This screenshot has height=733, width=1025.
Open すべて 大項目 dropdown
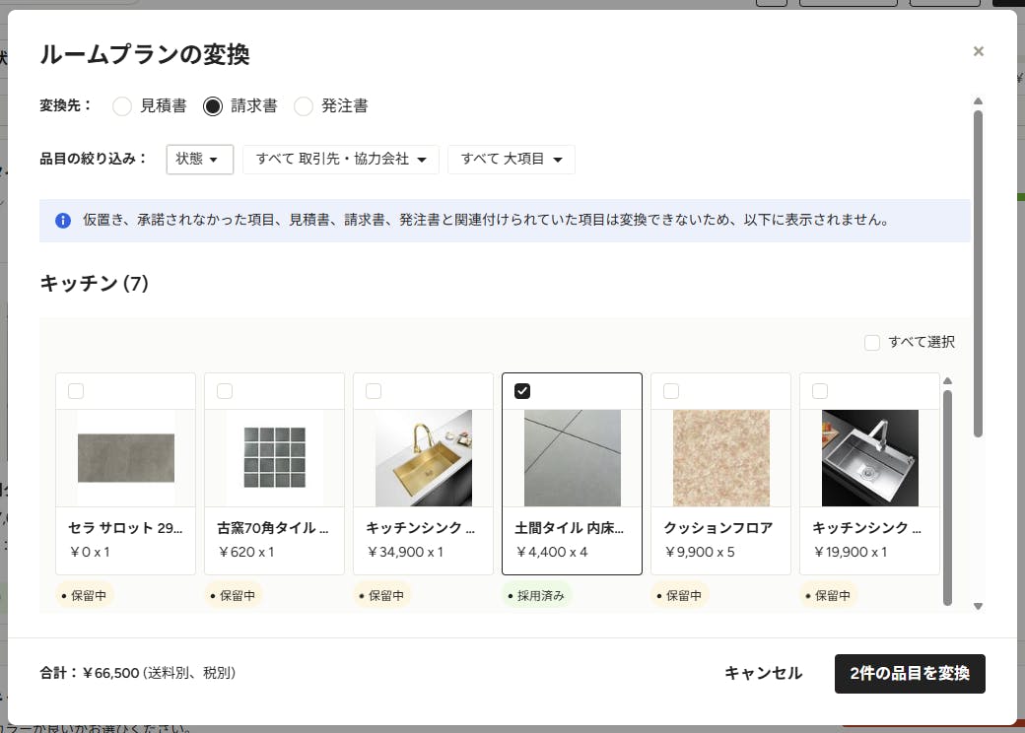click(512, 160)
